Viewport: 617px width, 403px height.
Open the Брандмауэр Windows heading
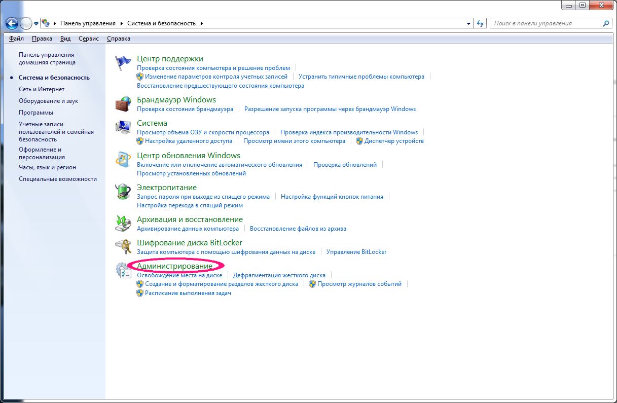176,100
